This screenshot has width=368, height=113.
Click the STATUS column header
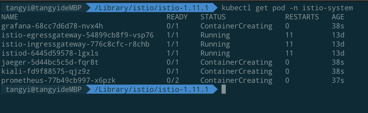point(213,17)
